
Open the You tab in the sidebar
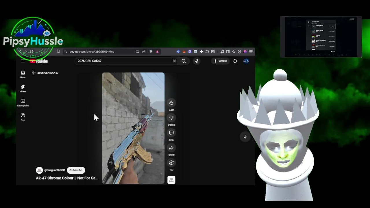point(23,117)
